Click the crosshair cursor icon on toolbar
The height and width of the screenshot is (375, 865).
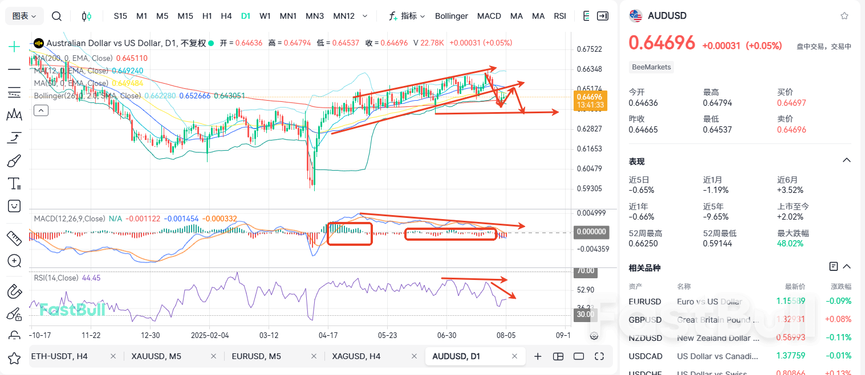14,46
